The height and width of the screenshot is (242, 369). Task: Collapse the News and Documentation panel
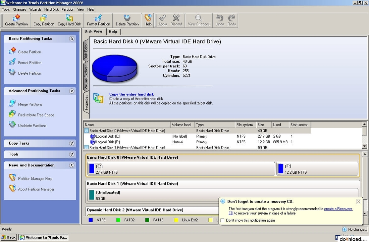tap(72, 165)
